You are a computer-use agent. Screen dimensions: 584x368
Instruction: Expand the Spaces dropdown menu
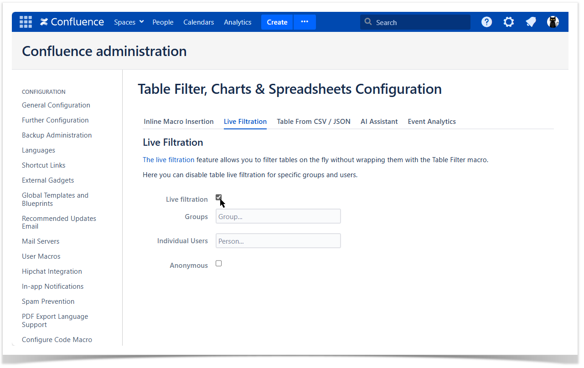pos(129,22)
